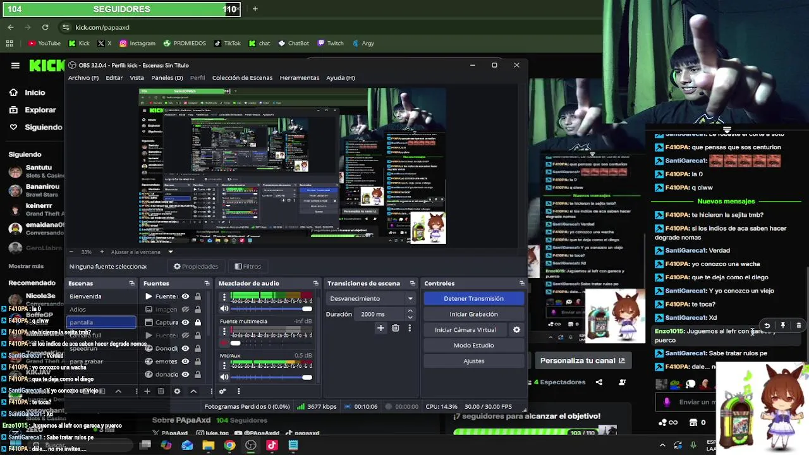This screenshot has width=809, height=455.
Task: Open Archivo (F) menu in OBS
Action: click(83, 78)
